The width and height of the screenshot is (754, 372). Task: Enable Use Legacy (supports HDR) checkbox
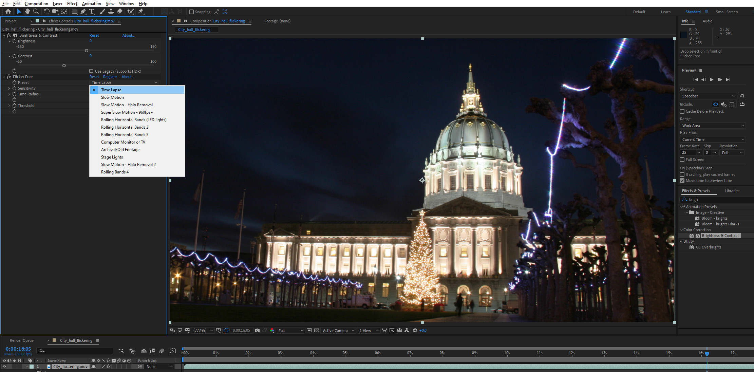(91, 71)
